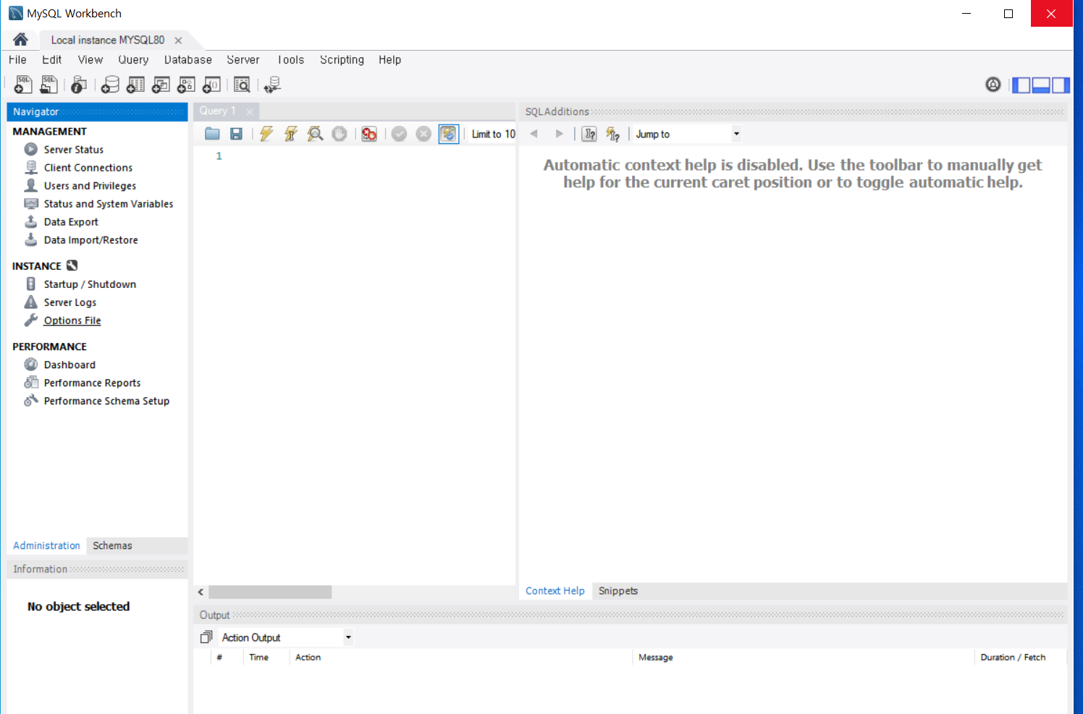The height and width of the screenshot is (714, 1083).
Task: Toggle automatic context help
Action: tap(612, 134)
